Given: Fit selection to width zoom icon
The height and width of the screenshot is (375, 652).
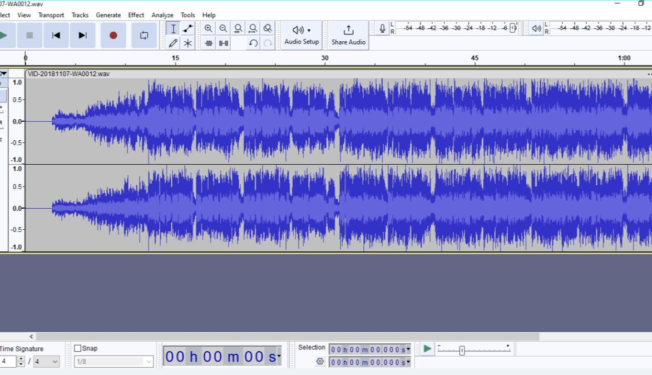Looking at the screenshot, I should click(238, 29).
